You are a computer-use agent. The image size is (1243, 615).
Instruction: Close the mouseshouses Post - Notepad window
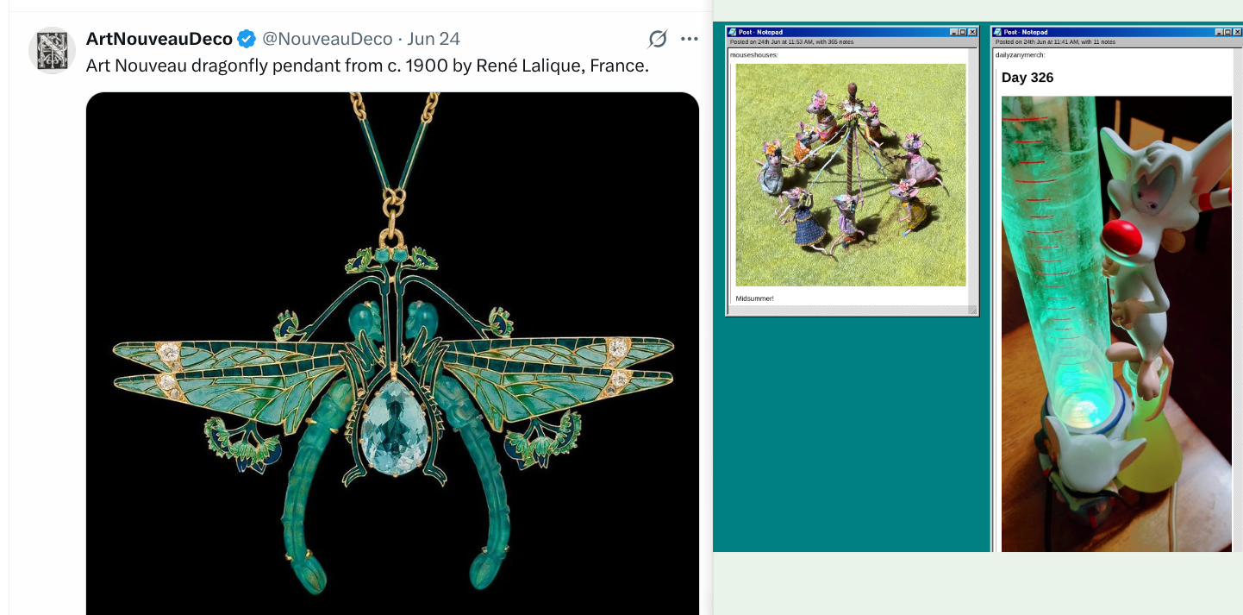pos(972,32)
